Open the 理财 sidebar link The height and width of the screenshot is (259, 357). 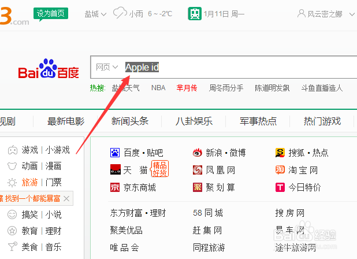coord(53,231)
